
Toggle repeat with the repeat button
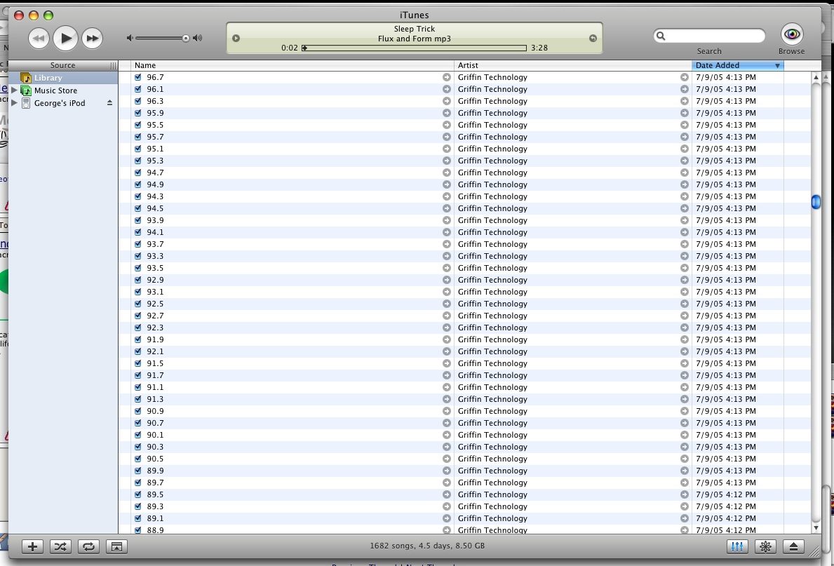88,546
